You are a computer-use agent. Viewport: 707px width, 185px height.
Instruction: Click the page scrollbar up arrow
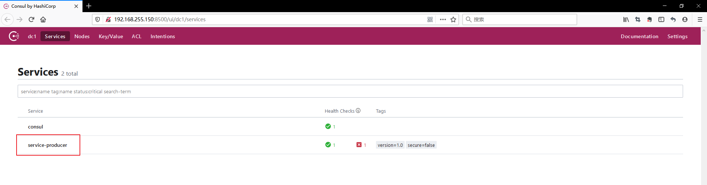point(704,30)
